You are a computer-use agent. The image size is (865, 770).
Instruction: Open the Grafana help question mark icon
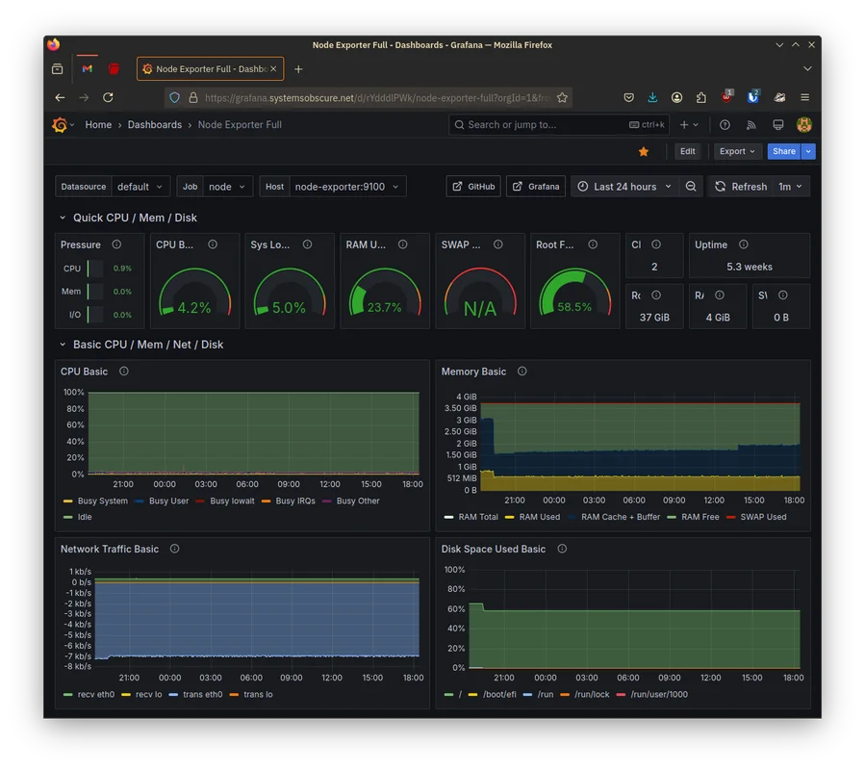point(725,125)
